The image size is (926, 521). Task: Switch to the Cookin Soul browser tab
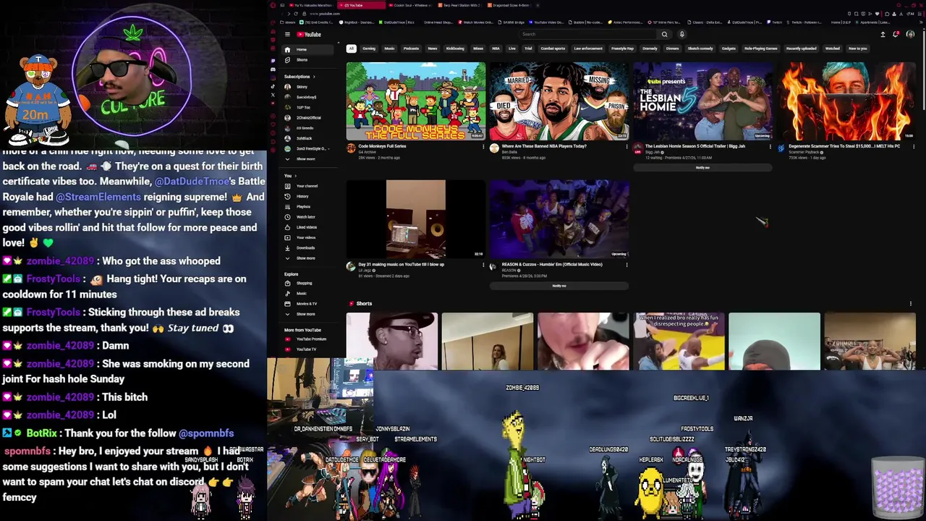click(x=411, y=5)
